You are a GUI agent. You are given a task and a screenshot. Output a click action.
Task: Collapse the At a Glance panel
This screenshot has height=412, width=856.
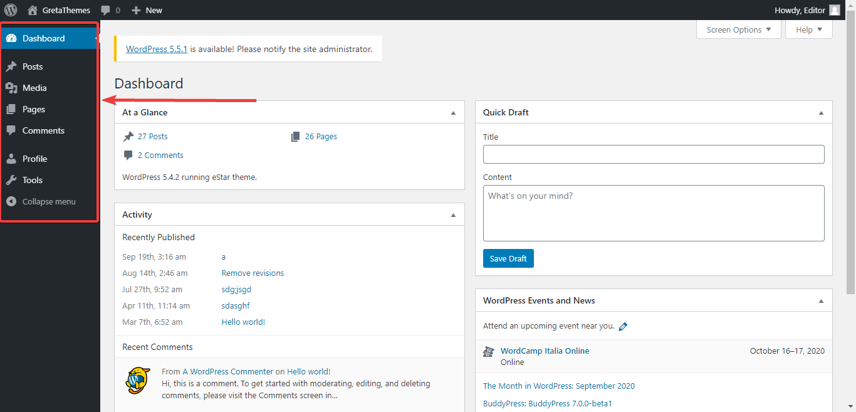(453, 113)
